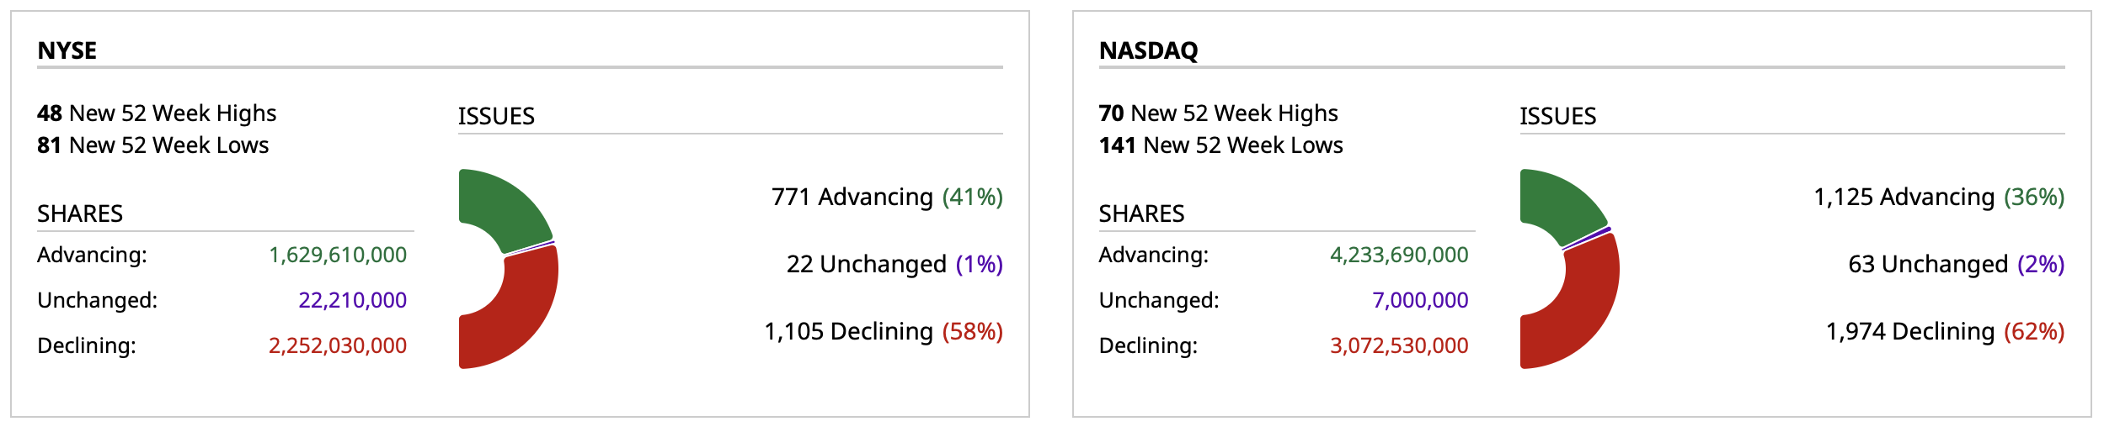Click NASDAQ 141 New 52 Week Lows
Screen dimensions: 2104x432
1220,145
